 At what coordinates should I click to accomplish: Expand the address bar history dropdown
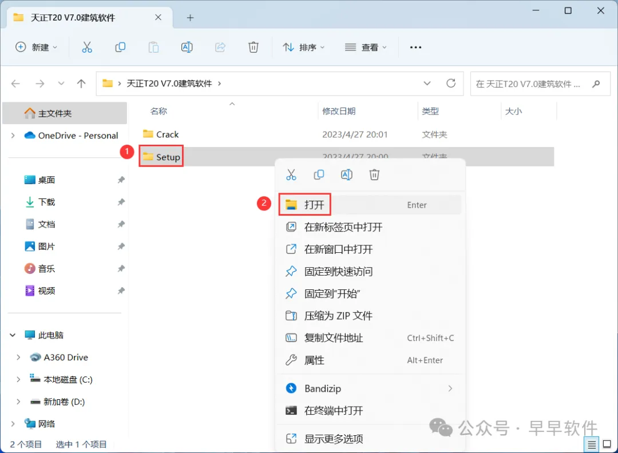pos(427,84)
